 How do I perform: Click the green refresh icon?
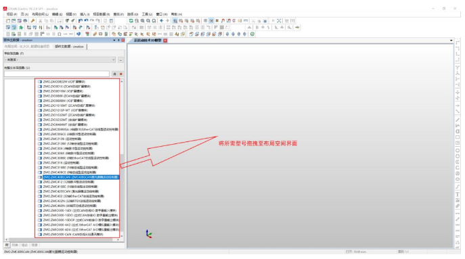click(131, 21)
